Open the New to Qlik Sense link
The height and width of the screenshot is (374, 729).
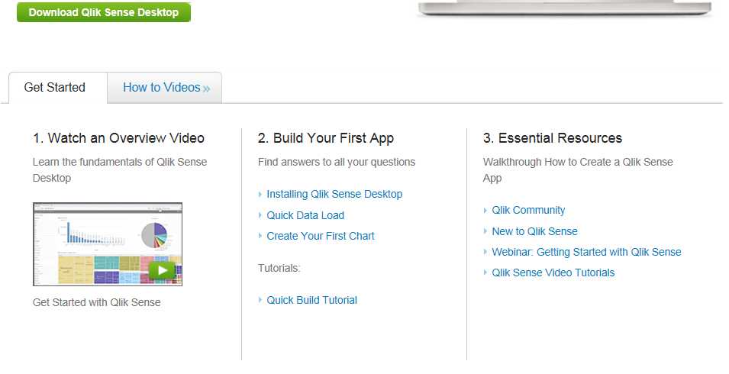point(534,231)
